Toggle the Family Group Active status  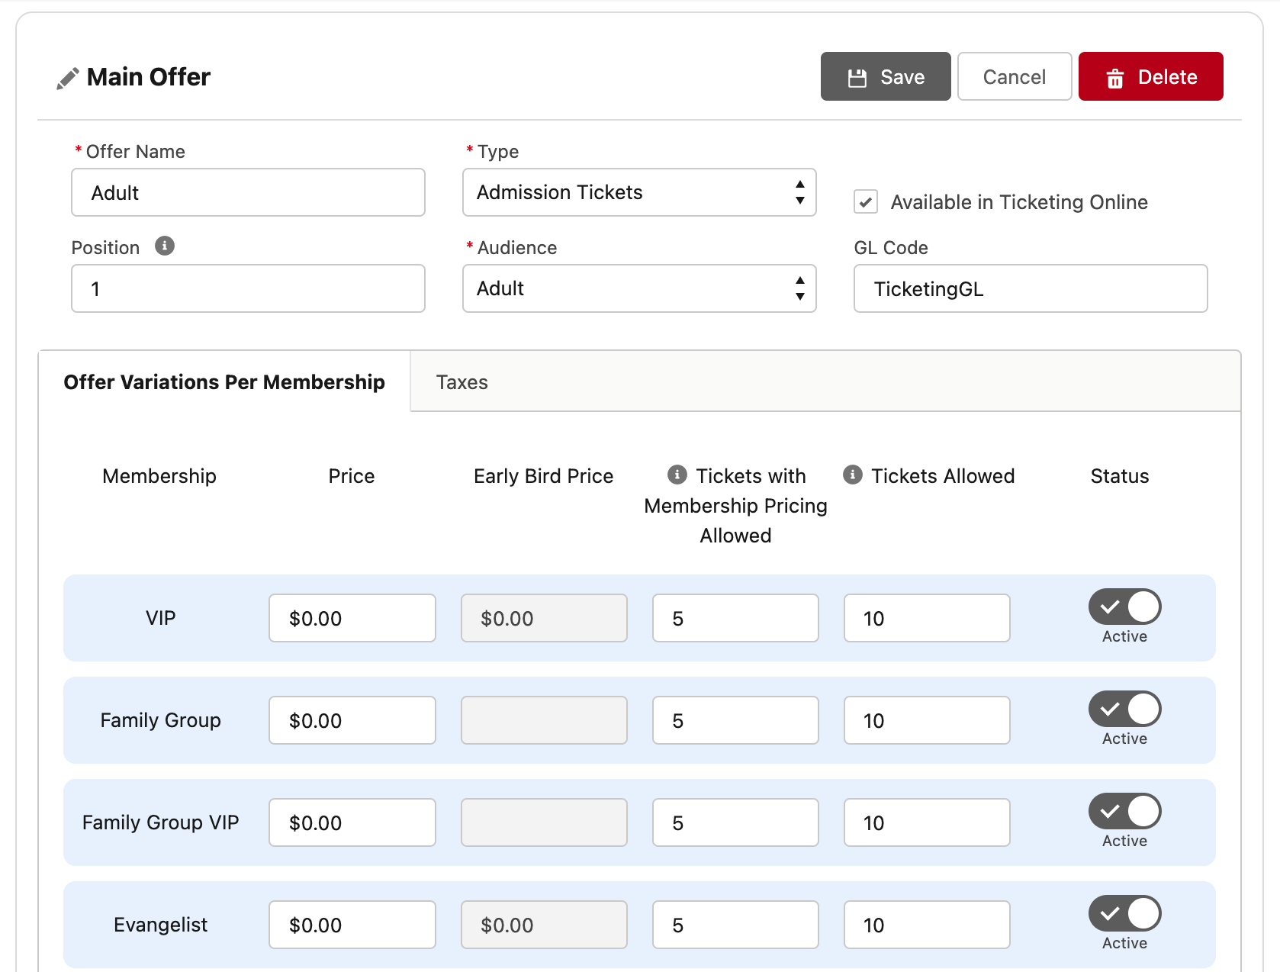(x=1124, y=709)
